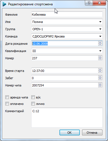
Task: Open the Имя dropdown showing Полина
Action: tap(67, 22)
